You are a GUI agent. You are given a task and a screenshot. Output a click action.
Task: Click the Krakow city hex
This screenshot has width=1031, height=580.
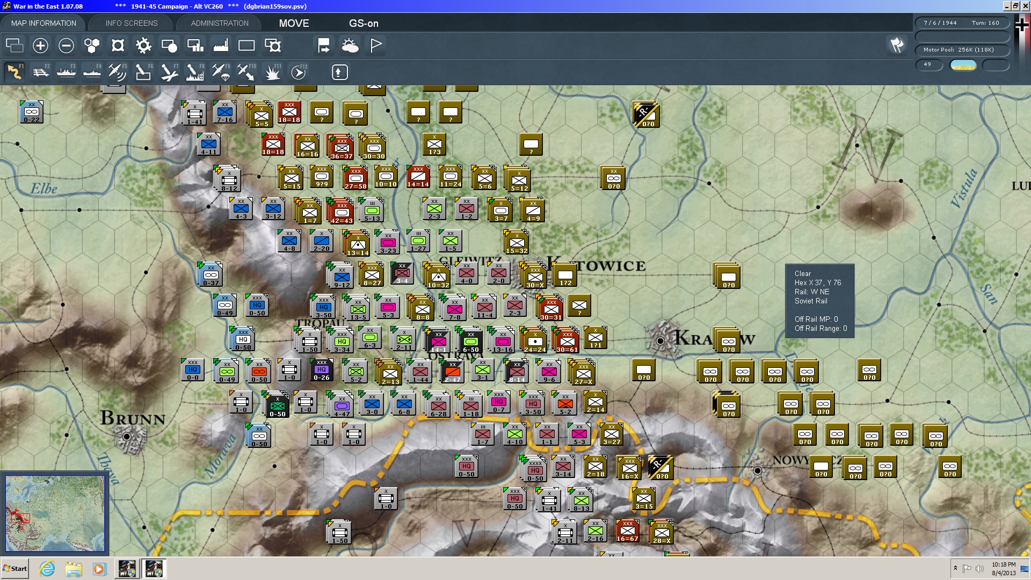660,340
